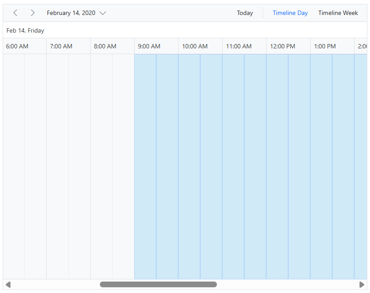The width and height of the screenshot is (370, 293).
Task: Click the 10:00 AM time header
Action: (x=200, y=46)
